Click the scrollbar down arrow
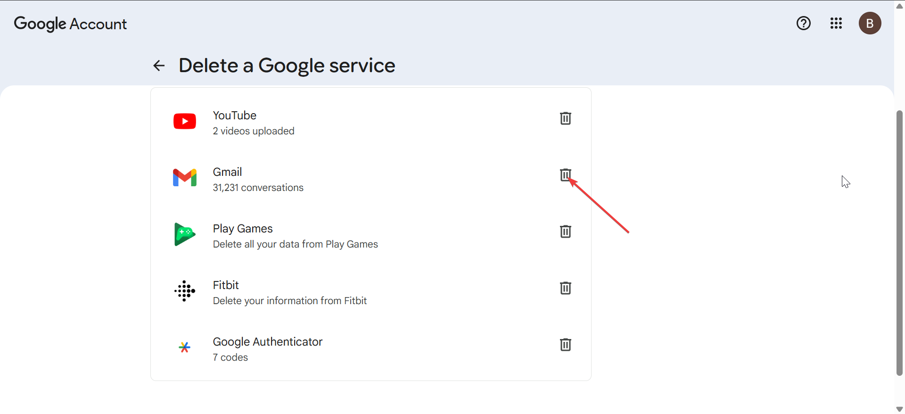The height and width of the screenshot is (414, 905). 899,409
